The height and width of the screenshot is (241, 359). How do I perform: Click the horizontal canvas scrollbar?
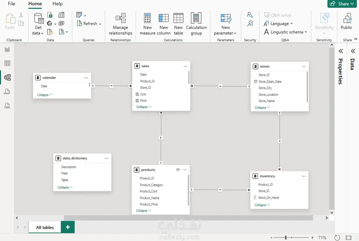[188, 218]
